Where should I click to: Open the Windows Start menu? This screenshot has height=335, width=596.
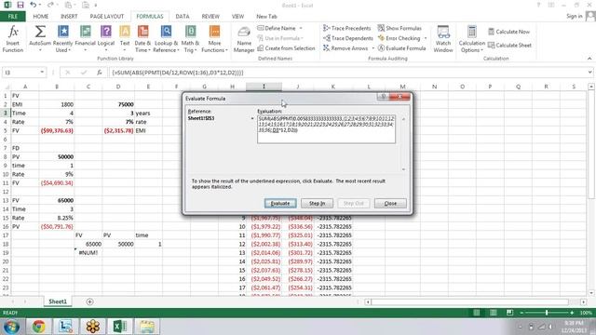coord(11,327)
